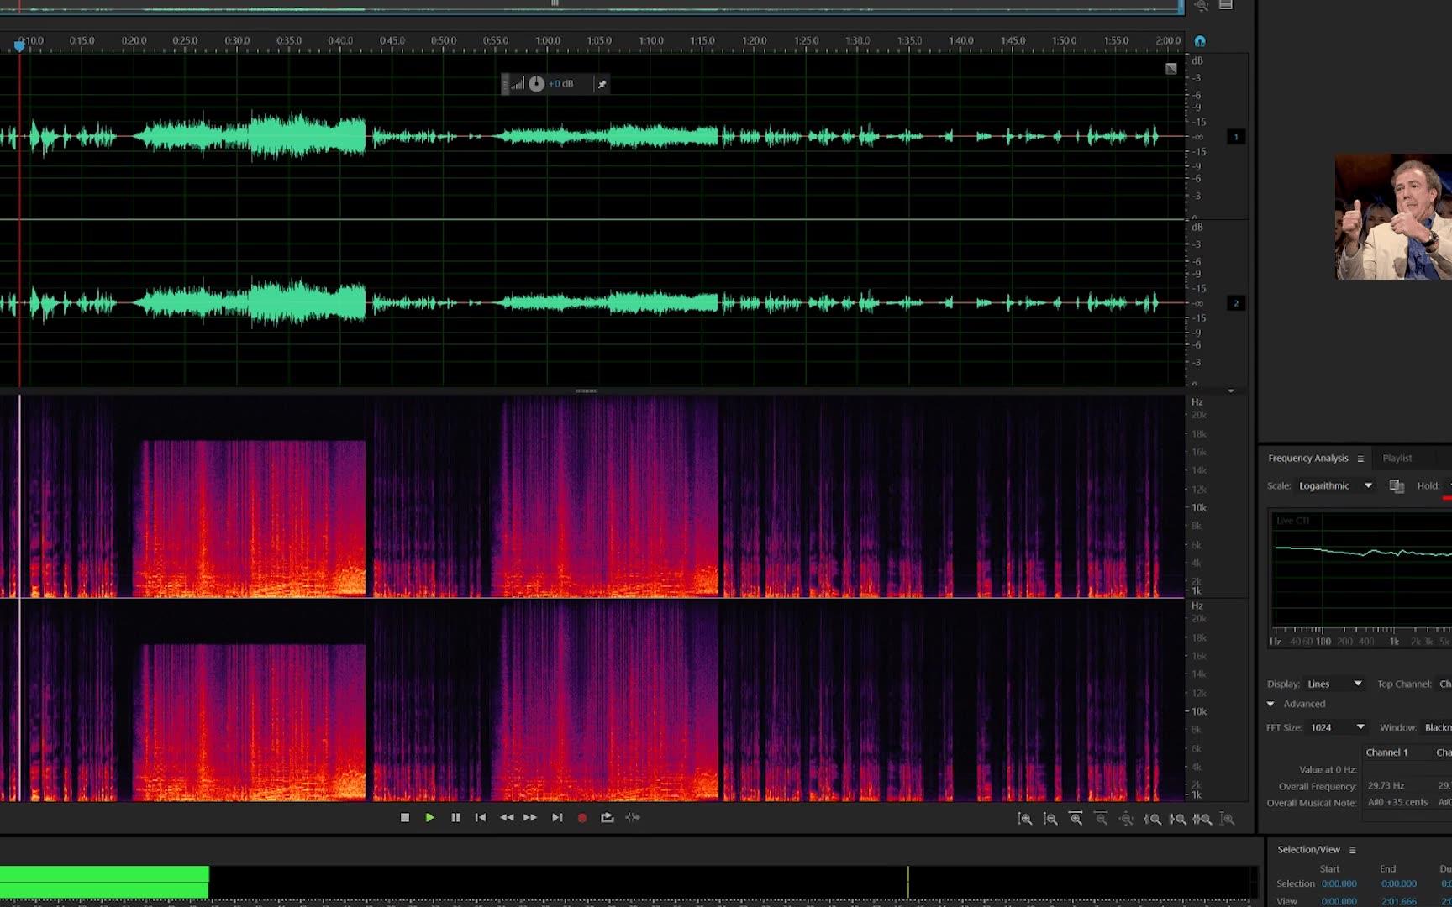
Task: Click the green level meter bar
Action: coord(104,882)
